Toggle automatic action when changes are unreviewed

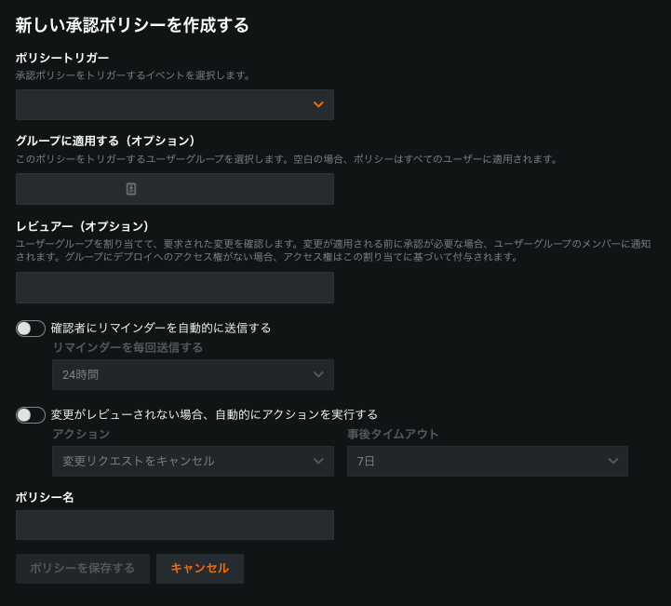point(31,415)
